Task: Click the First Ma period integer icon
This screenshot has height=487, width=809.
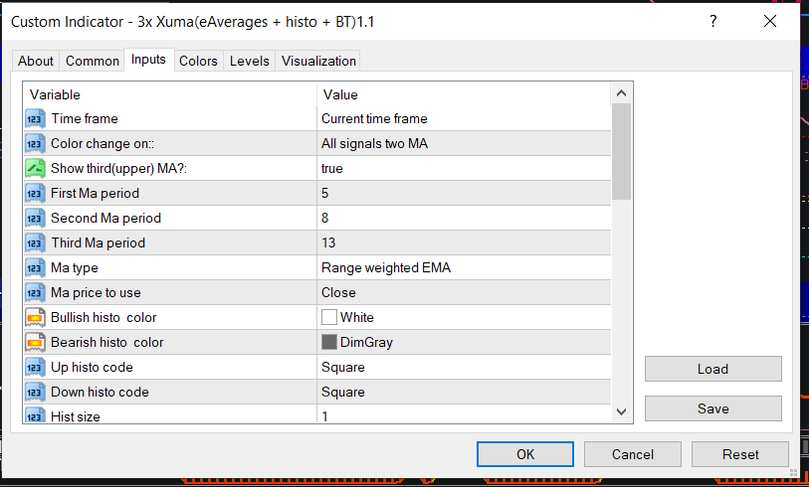Action: click(x=35, y=193)
